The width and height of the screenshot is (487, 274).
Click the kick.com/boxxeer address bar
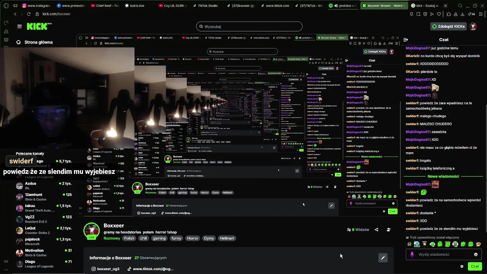tap(56, 14)
